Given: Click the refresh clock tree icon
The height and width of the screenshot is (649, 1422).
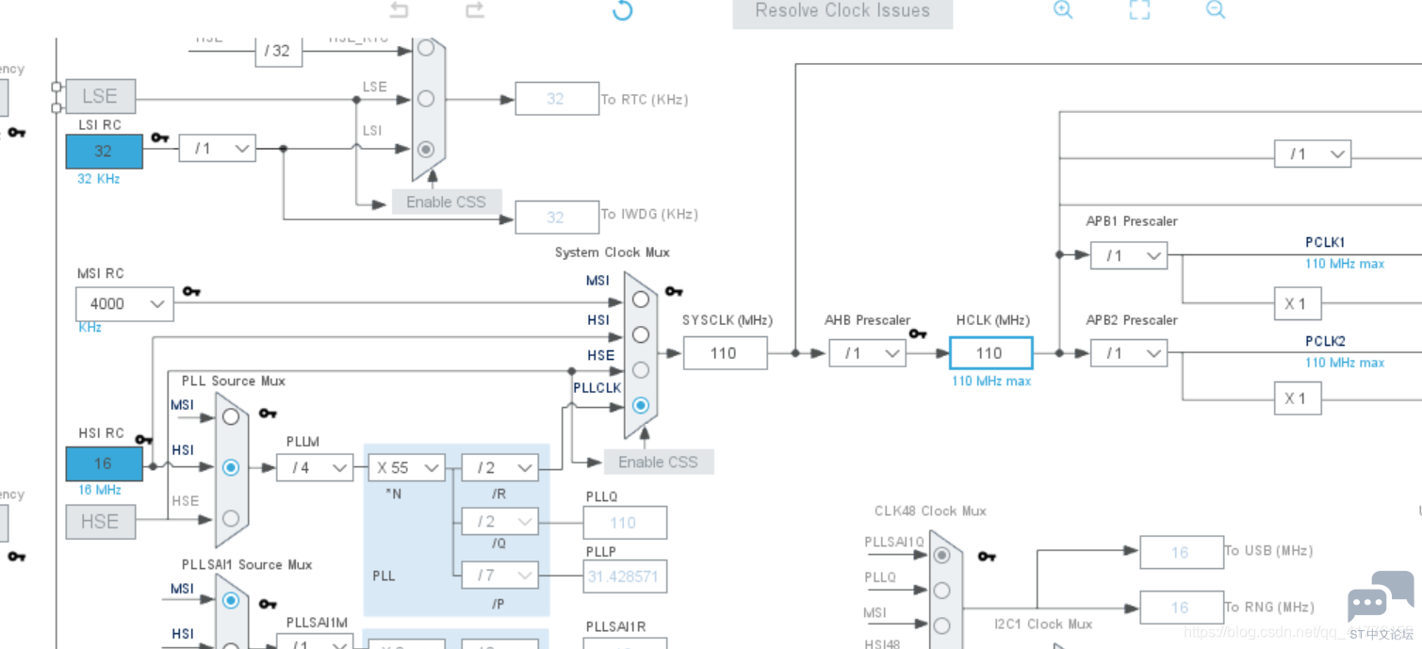Looking at the screenshot, I should pos(622,10).
